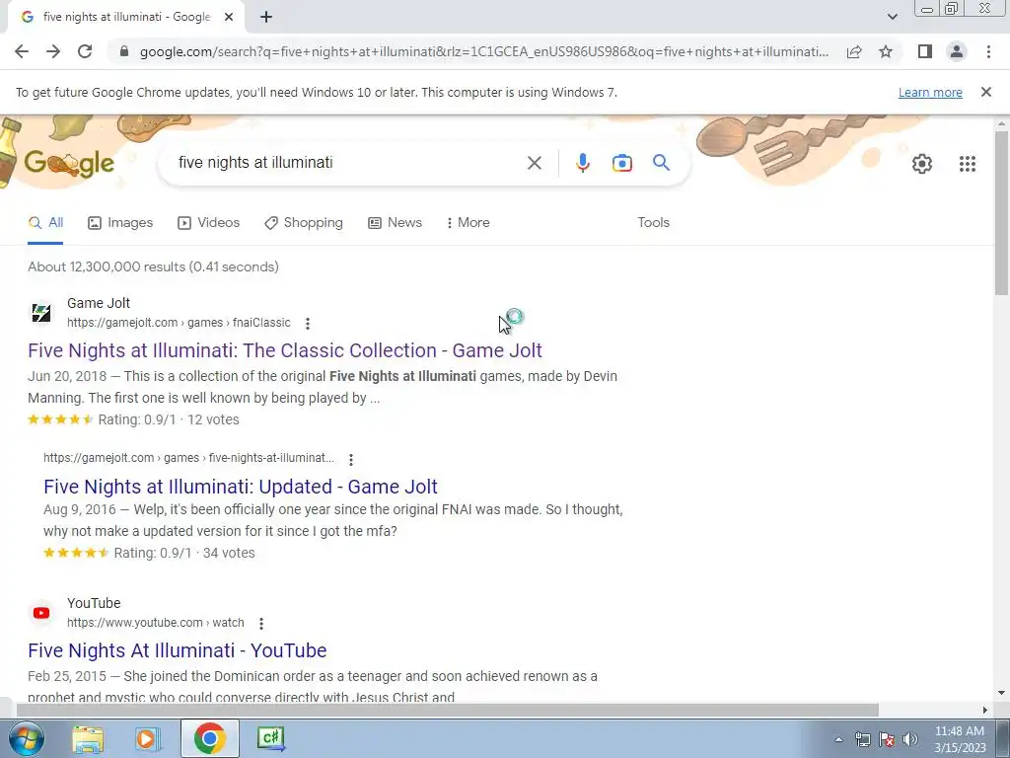Click 'Rating: 0.9/1 · 12 votes' text
Image resolution: width=1010 pixels, height=758 pixels.
169,419
